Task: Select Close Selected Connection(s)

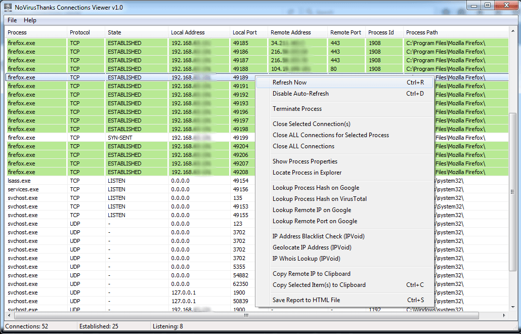Action: pos(345,124)
